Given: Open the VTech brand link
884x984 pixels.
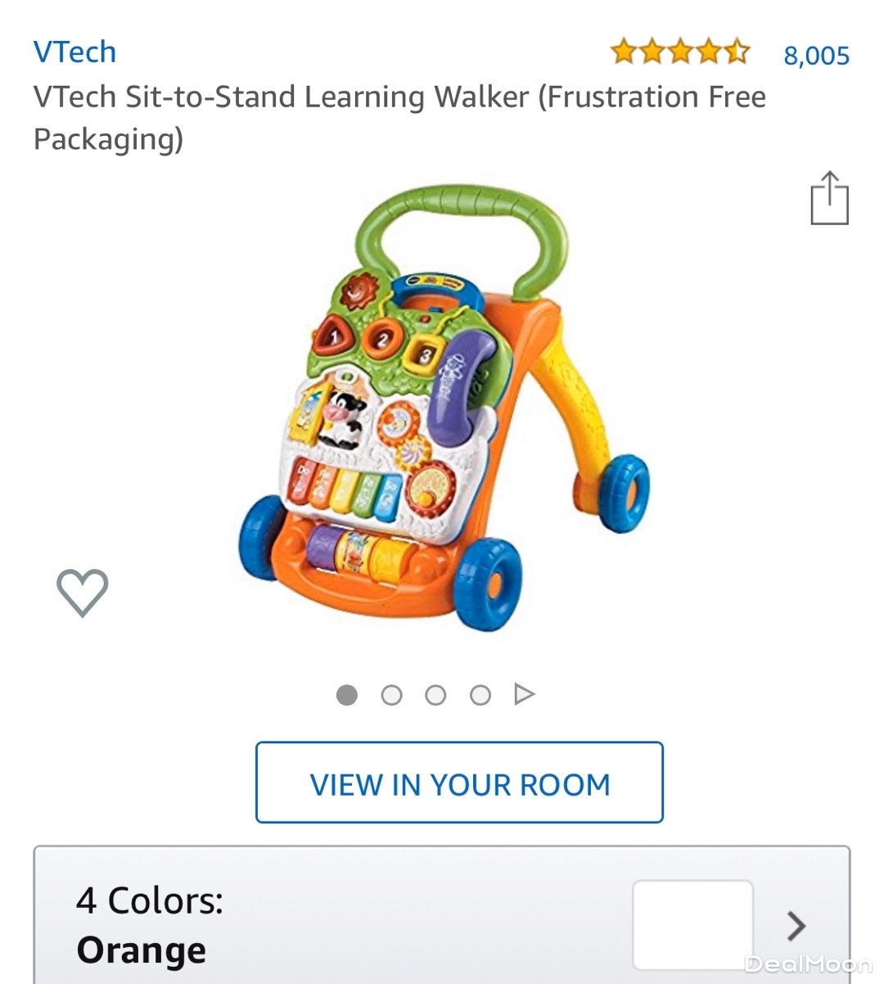Looking at the screenshot, I should (x=74, y=52).
